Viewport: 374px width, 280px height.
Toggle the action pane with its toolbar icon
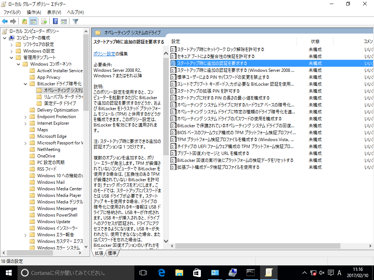[64, 22]
